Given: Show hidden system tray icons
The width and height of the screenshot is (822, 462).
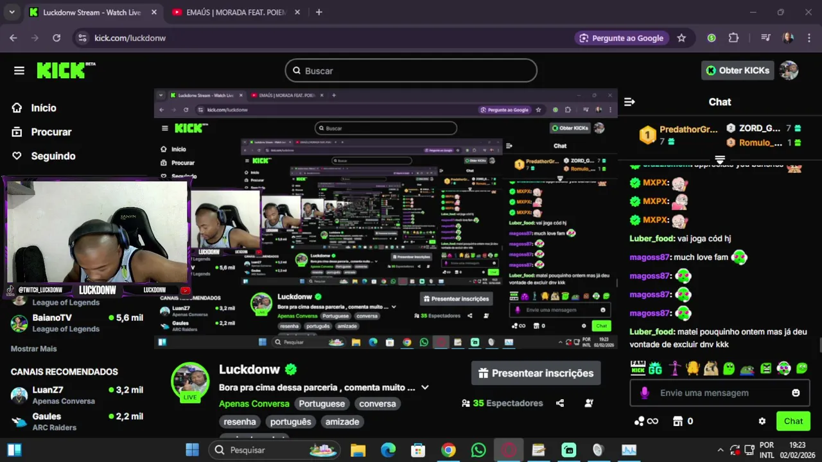Looking at the screenshot, I should 720,450.
